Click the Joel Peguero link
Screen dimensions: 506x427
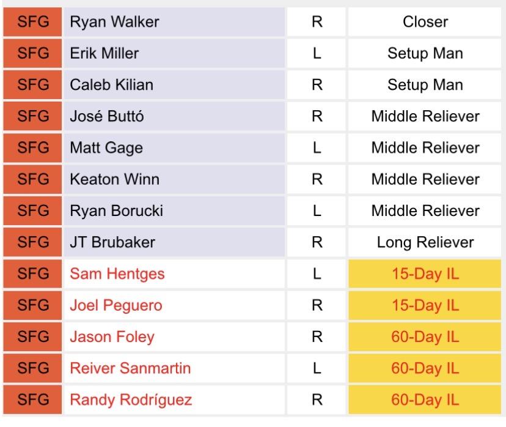(116, 305)
